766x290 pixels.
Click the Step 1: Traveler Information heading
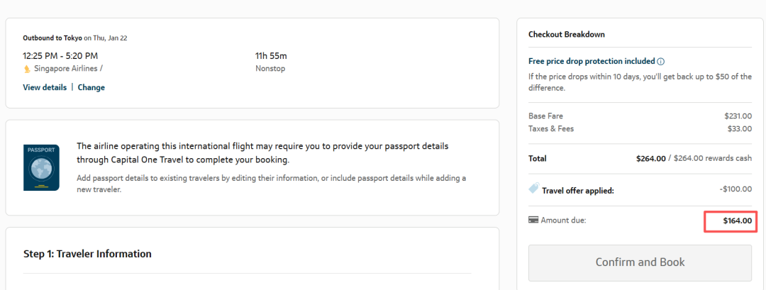(x=87, y=254)
